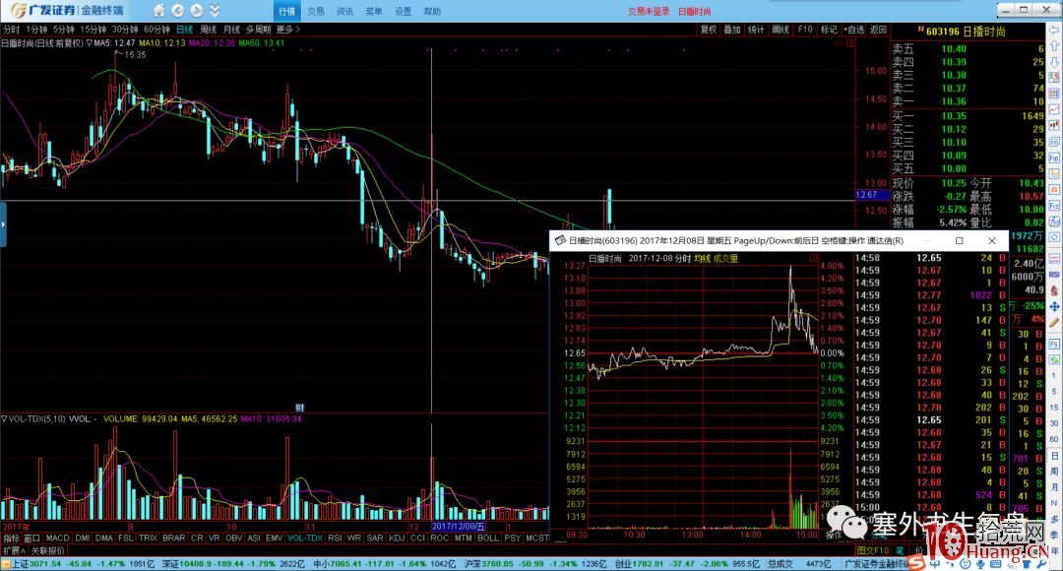Click the 统计 statistics button
Viewport: 1063px width, 571px height.
(756, 30)
